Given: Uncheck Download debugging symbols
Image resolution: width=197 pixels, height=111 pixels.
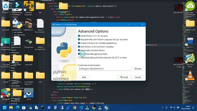Looking at the screenshot, I should click(79, 54).
